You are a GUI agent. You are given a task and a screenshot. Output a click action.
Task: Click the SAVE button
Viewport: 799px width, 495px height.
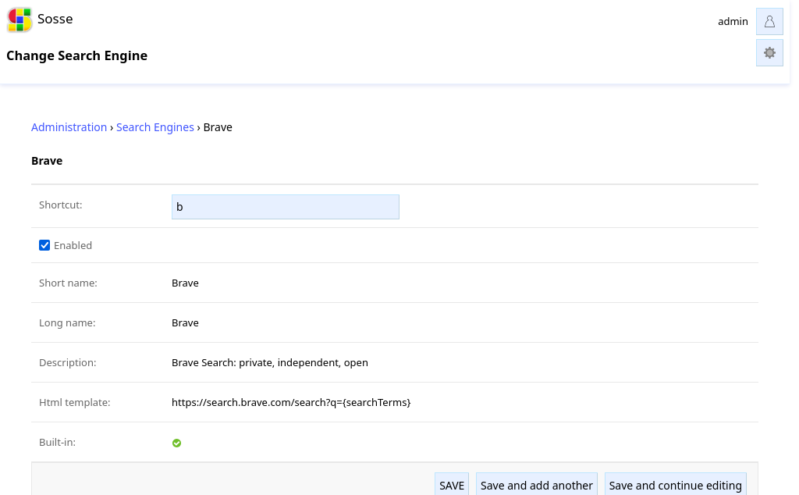coord(452,486)
